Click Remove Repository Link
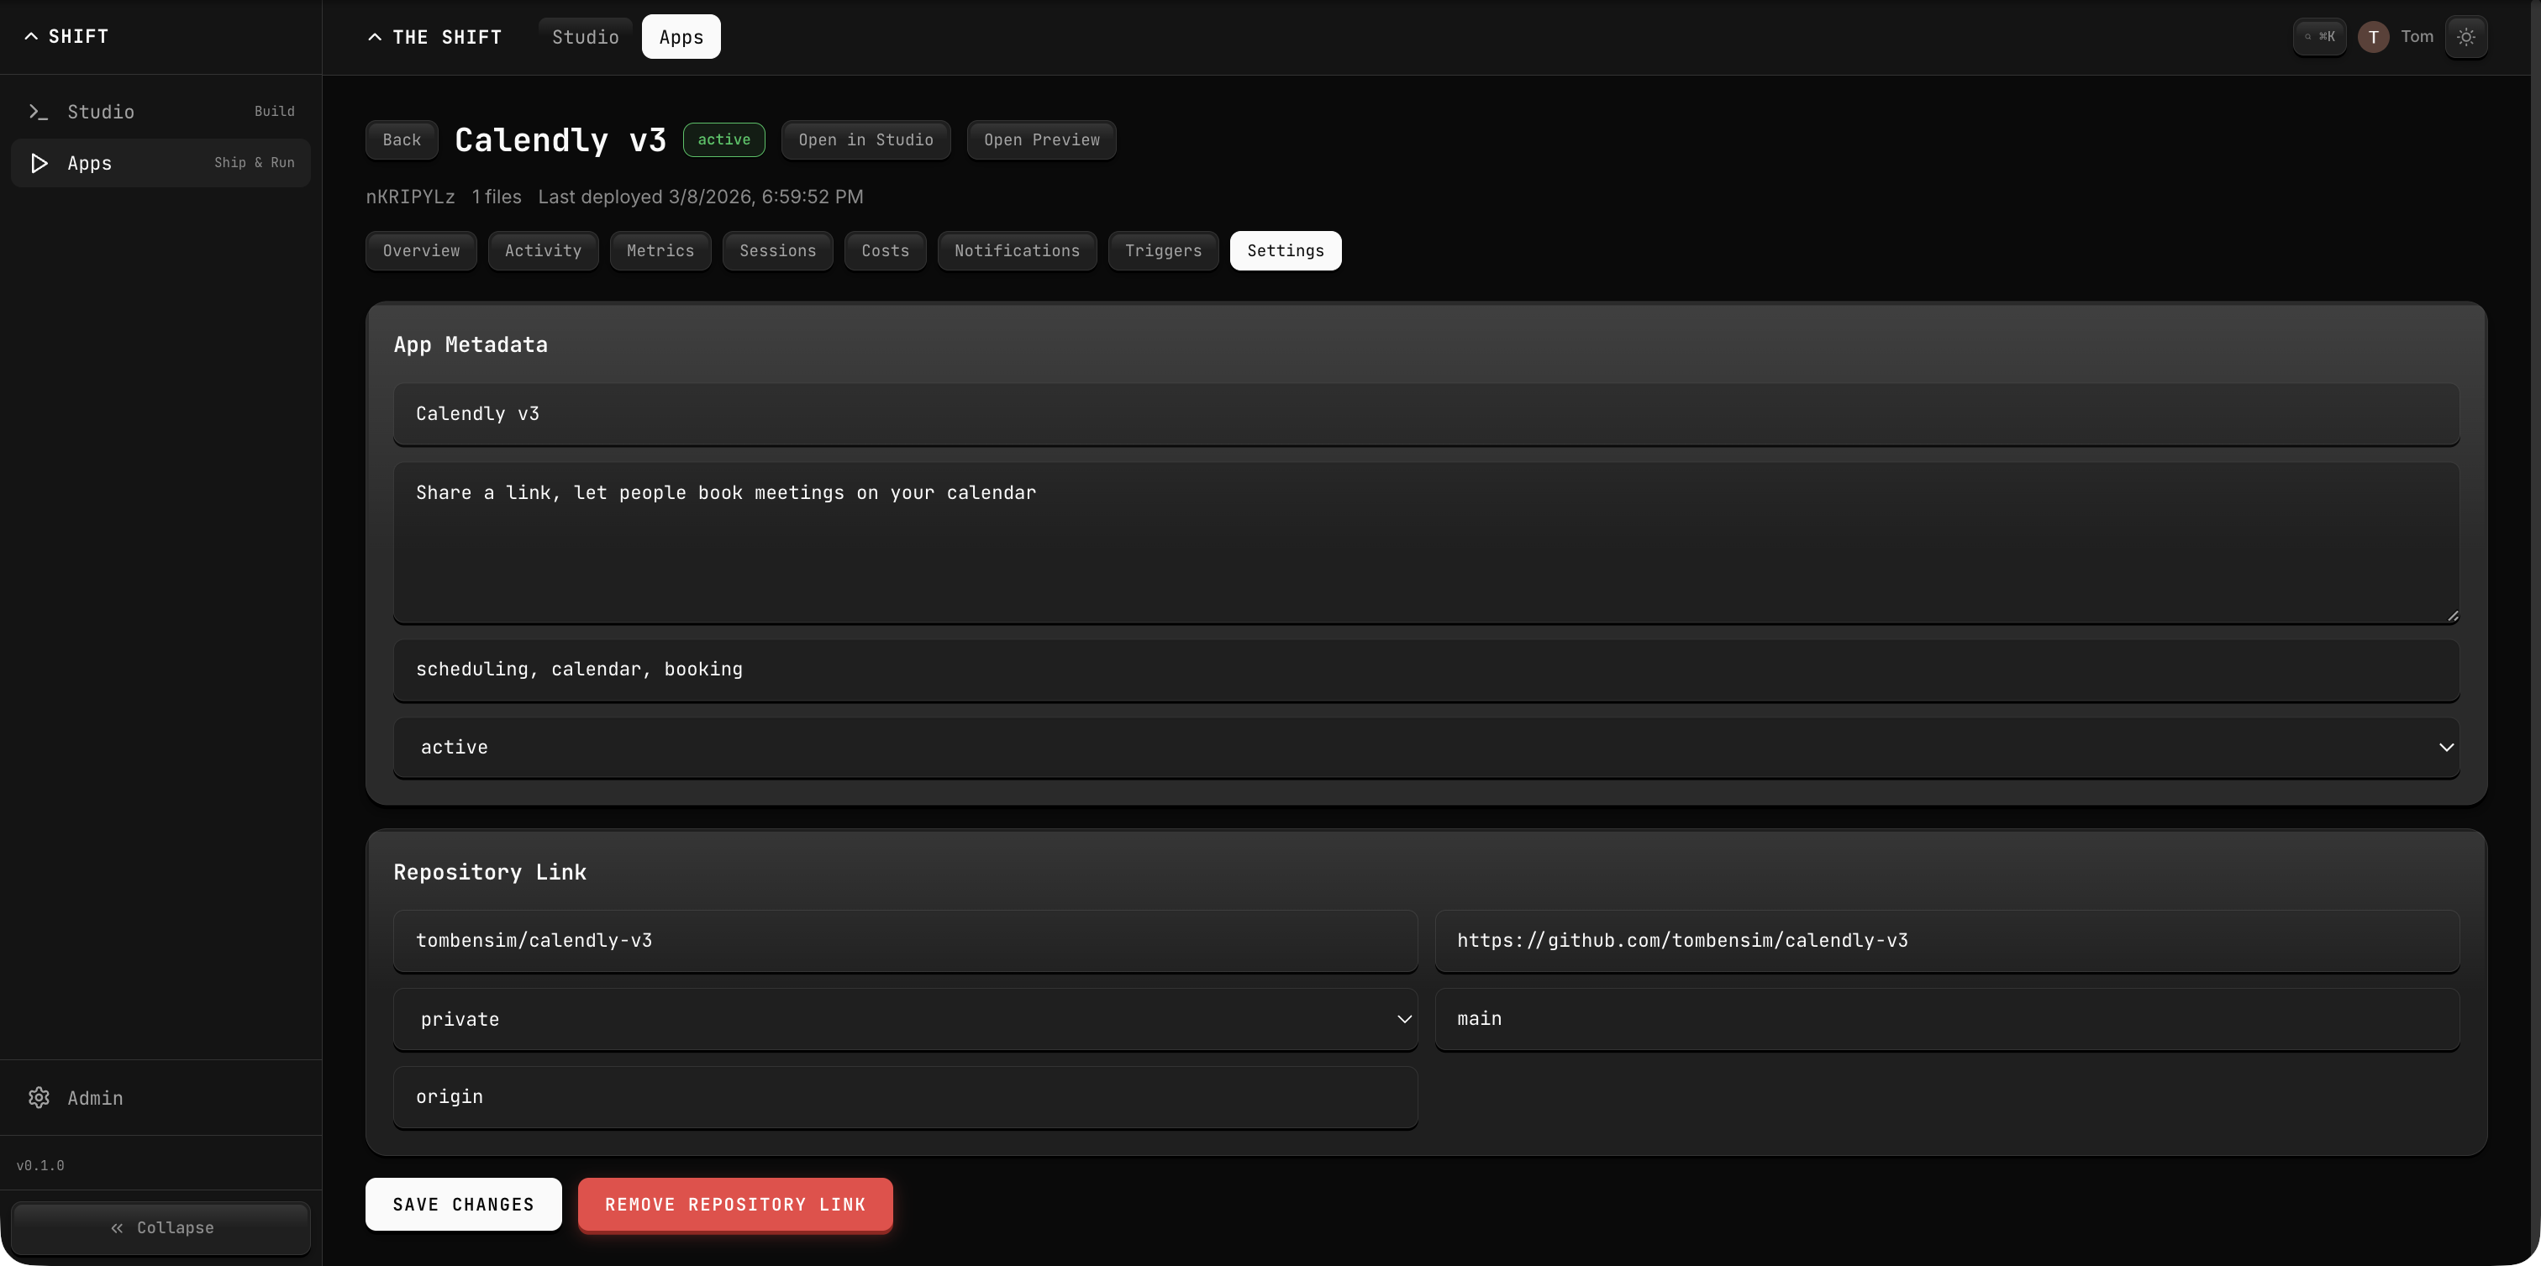Screen dimensions: 2541x1266 point(735,1204)
